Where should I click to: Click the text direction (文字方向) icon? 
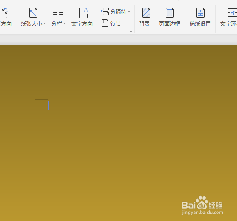(x=83, y=13)
